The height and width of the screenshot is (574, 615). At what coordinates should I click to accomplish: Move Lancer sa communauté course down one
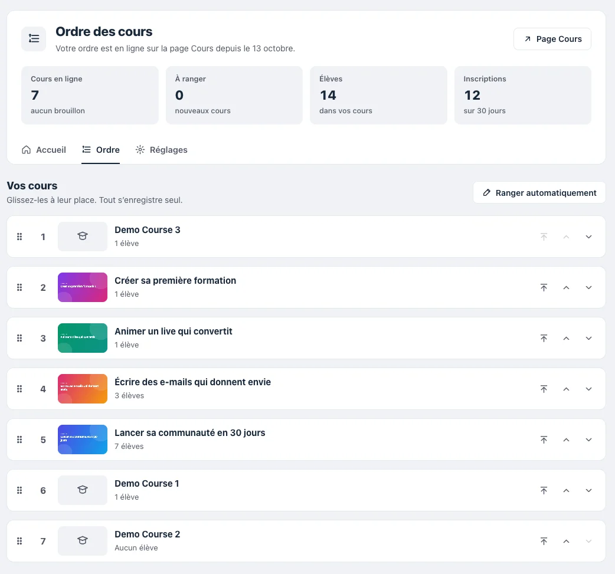pos(588,439)
